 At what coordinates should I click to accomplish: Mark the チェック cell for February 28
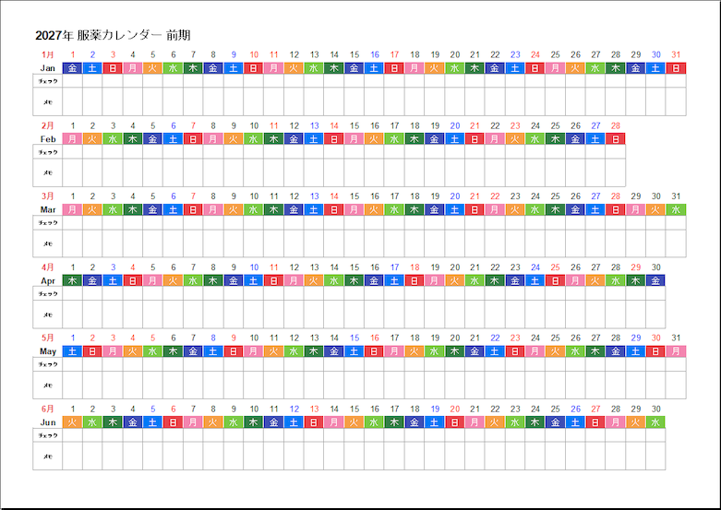tap(616, 151)
